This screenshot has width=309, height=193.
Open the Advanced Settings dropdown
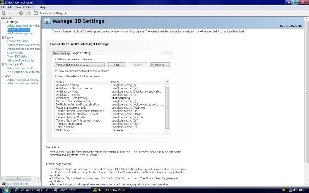click(53, 13)
